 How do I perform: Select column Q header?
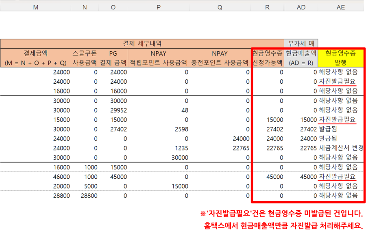[220, 8]
